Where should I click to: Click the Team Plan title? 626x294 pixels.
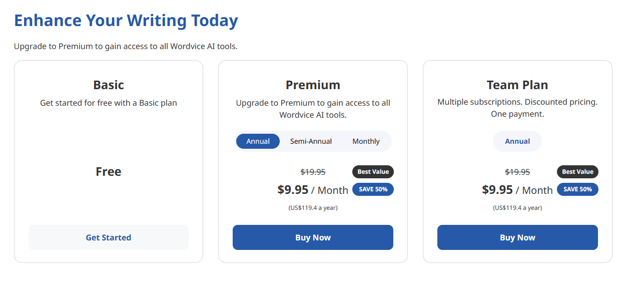pos(517,85)
